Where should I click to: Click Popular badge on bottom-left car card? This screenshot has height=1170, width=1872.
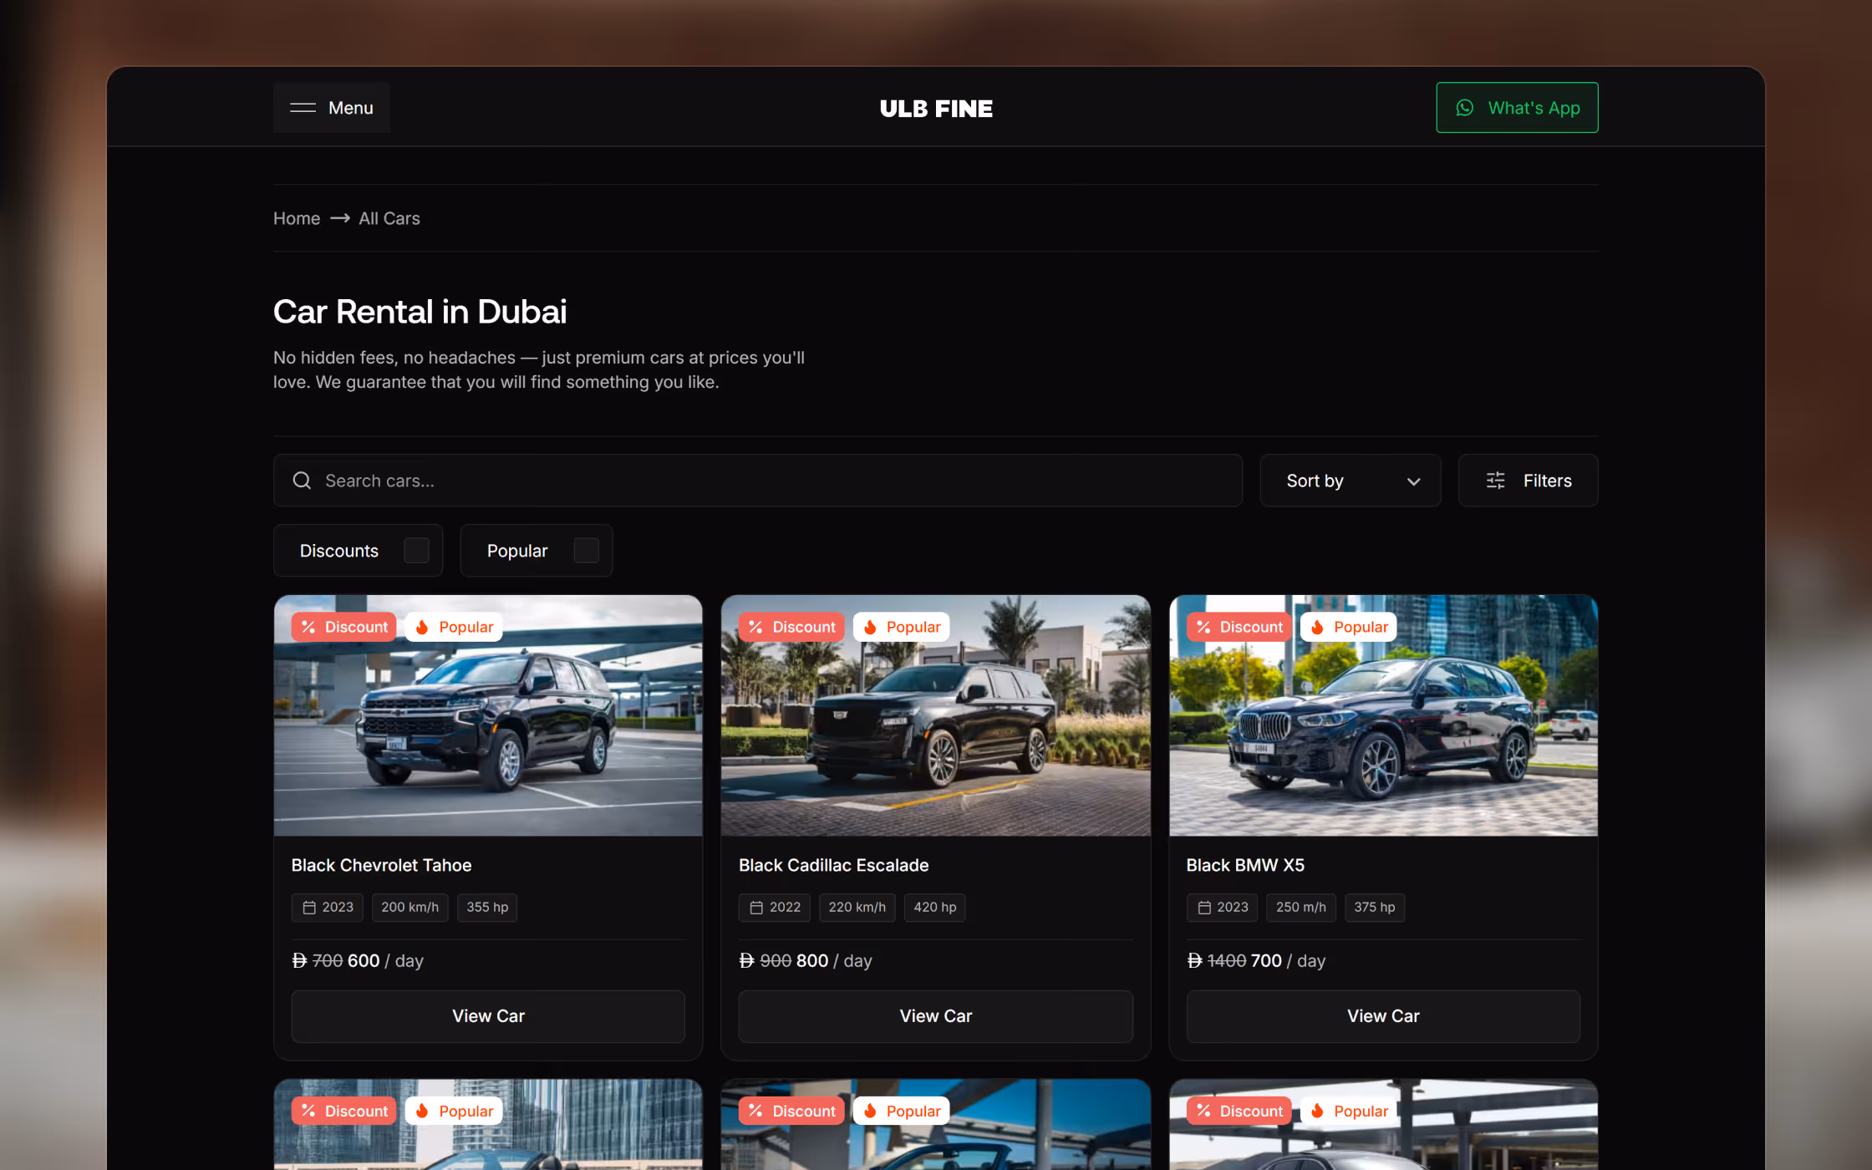coord(453,1111)
